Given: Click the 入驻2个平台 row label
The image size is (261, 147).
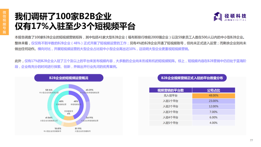Looking at the screenshot, I should click(x=170, y=107).
